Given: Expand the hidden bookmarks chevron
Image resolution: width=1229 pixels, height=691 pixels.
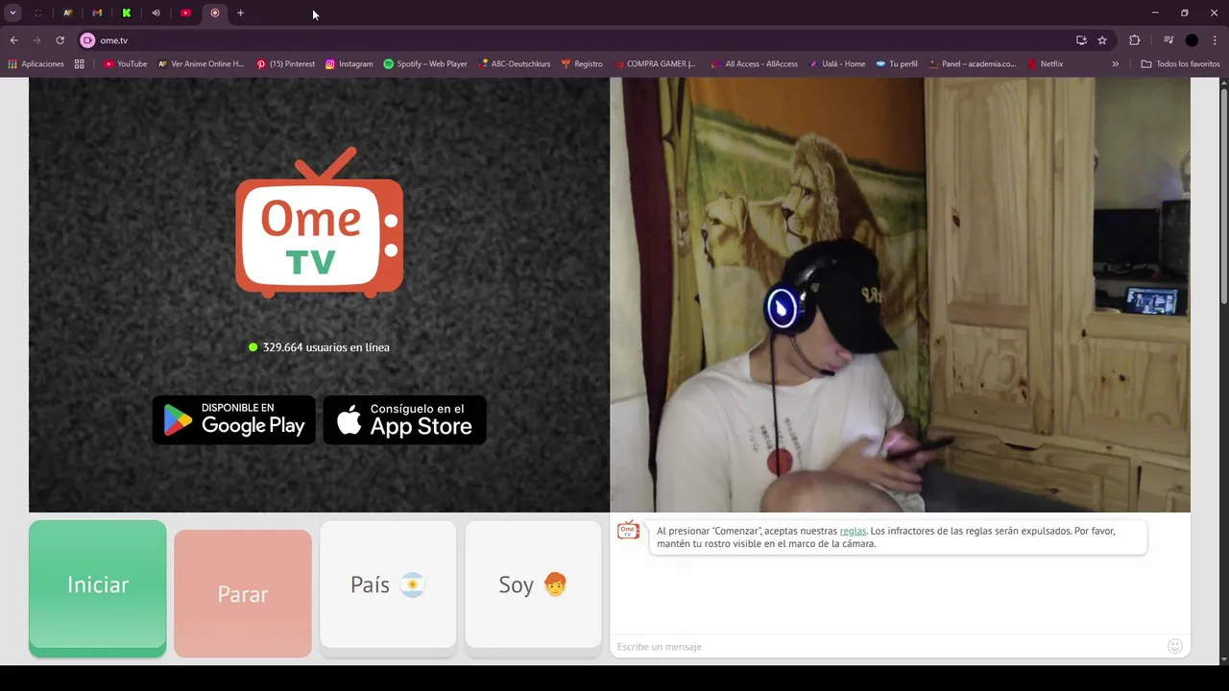Looking at the screenshot, I should (x=1115, y=64).
